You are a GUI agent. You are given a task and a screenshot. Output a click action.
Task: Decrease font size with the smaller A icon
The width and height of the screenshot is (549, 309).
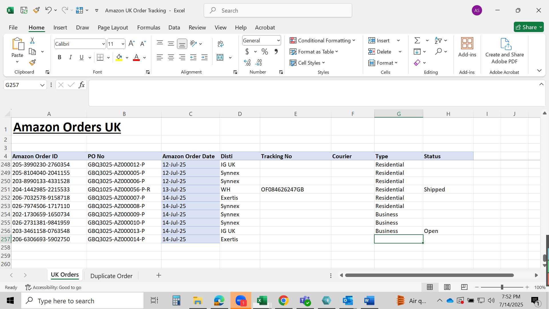pyautogui.click(x=143, y=43)
